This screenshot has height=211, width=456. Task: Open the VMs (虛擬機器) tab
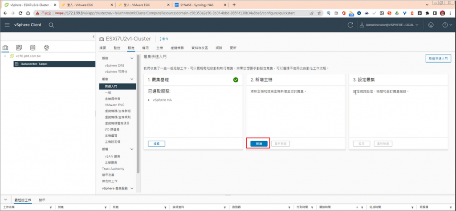pyautogui.click(x=177, y=48)
